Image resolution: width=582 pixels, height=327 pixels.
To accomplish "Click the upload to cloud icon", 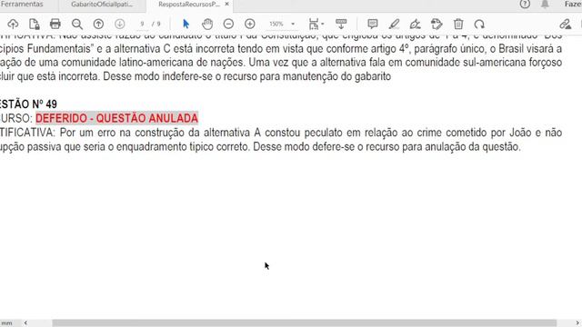I will click(x=13, y=25).
